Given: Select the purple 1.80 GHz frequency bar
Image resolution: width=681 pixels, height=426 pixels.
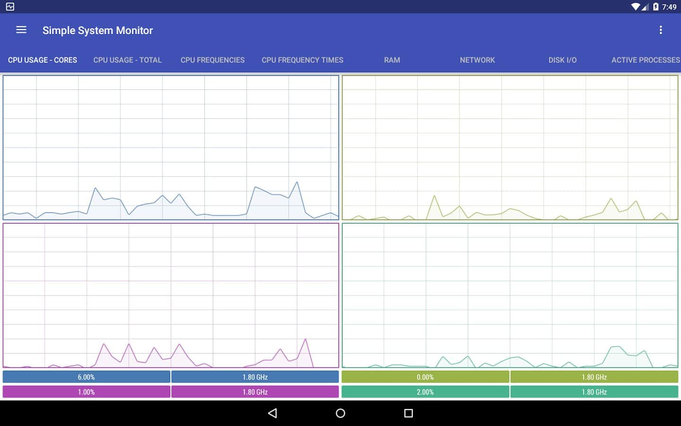Looking at the screenshot, I should [255, 392].
